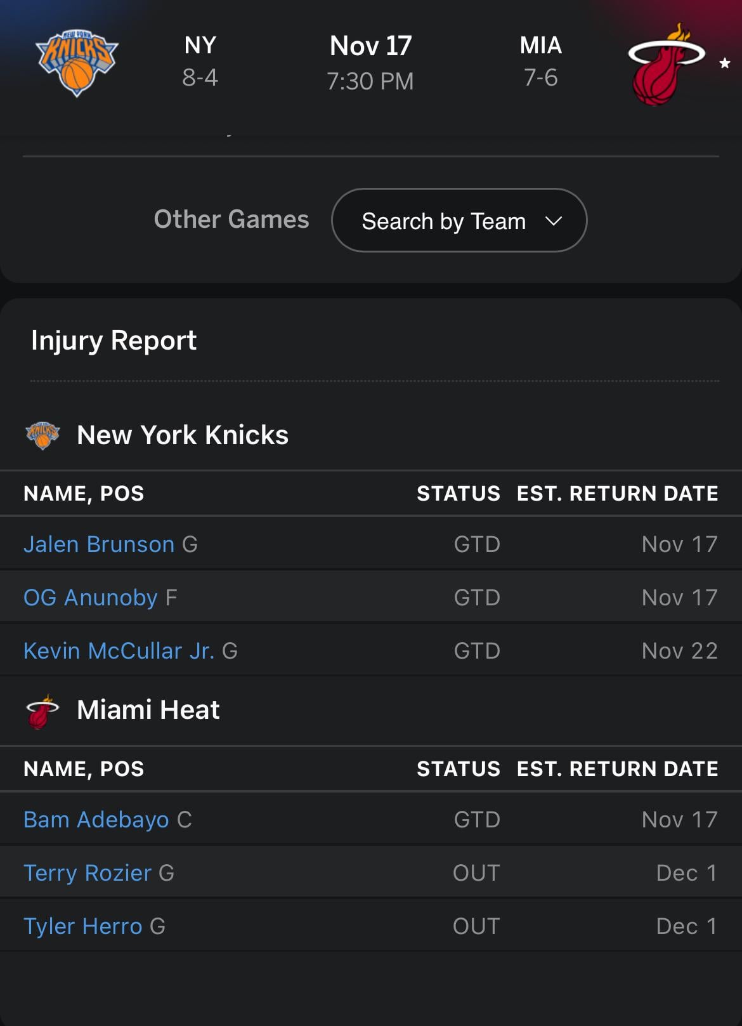The width and height of the screenshot is (742, 1026).
Task: Select the Kevin McCullar Jr. link
Action: tap(119, 651)
